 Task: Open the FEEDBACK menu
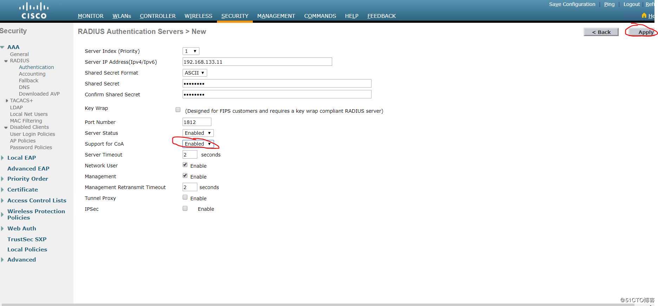pos(381,16)
